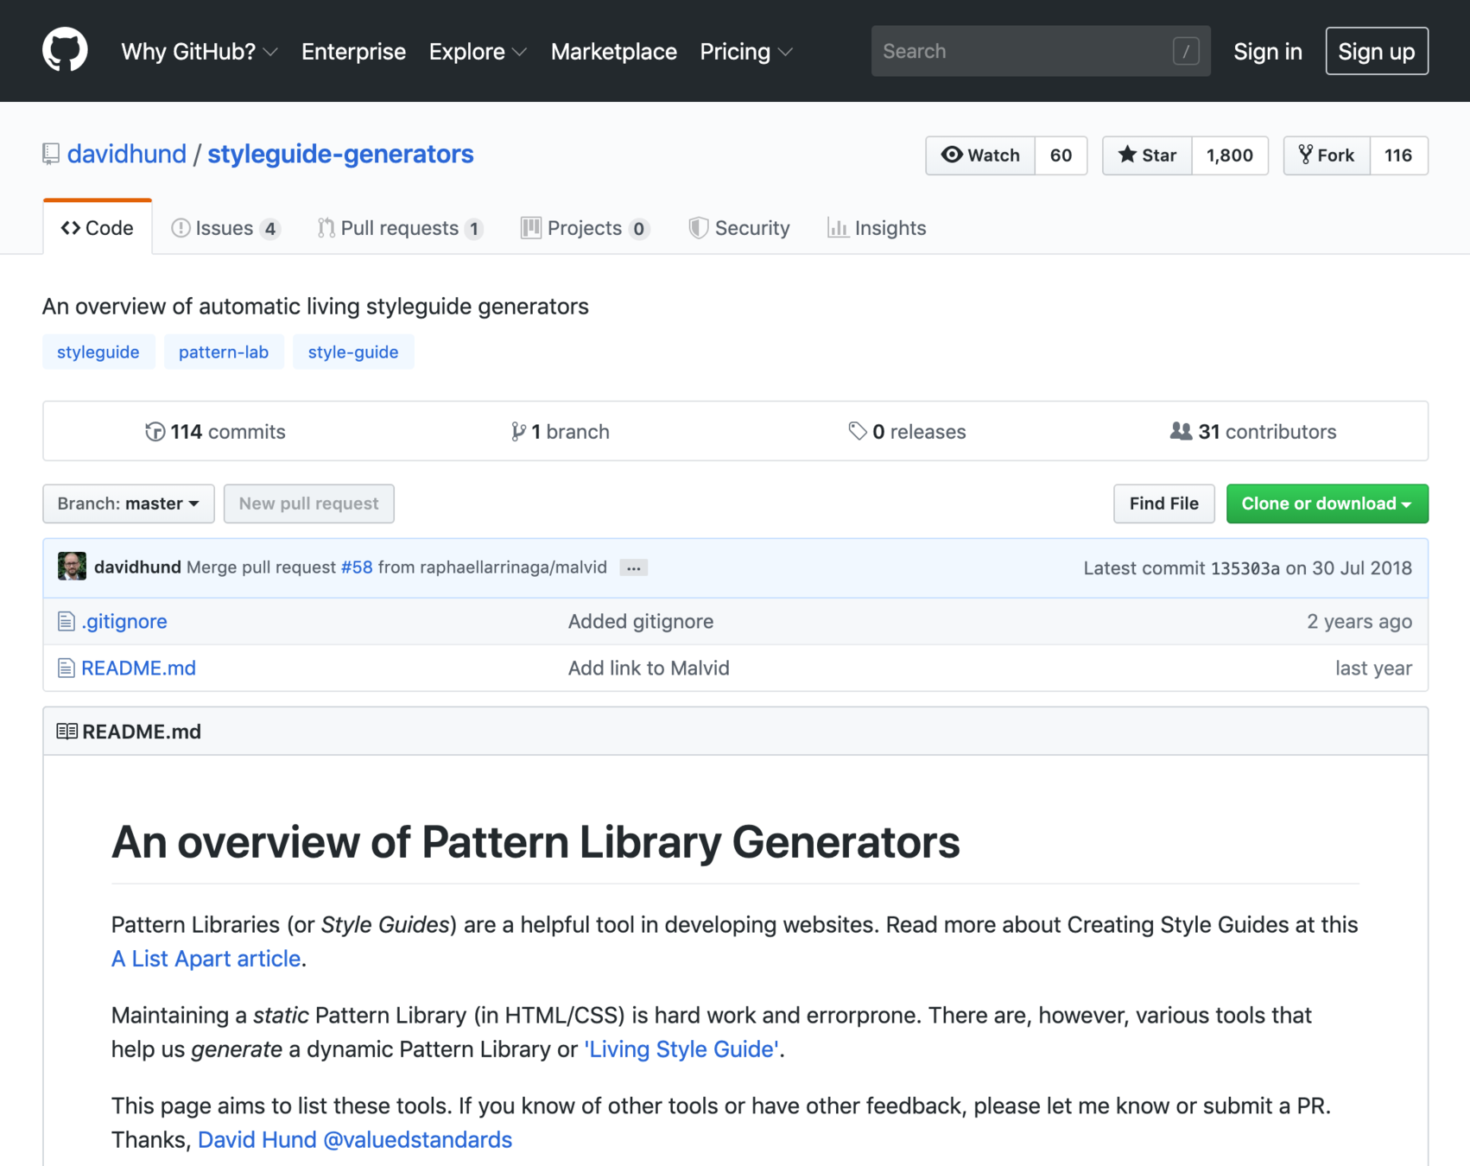Viewport: 1470px width, 1166px height.
Task: Open the .gitignore file
Action: (x=124, y=622)
